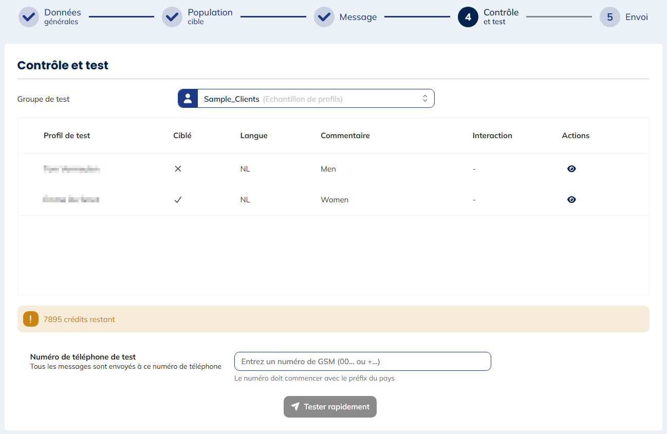The image size is (667, 434).
Task: Click the dropdown arrows on Groupe de test
Action: pos(425,99)
